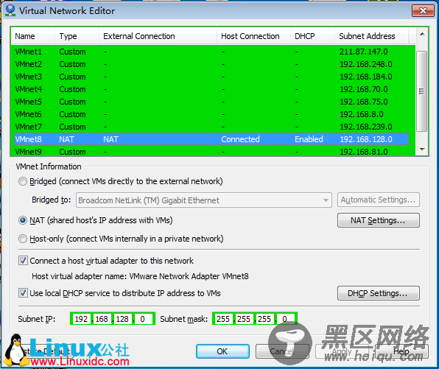
Task: Click Subnet IP last octet field 0
Action: 144,319
